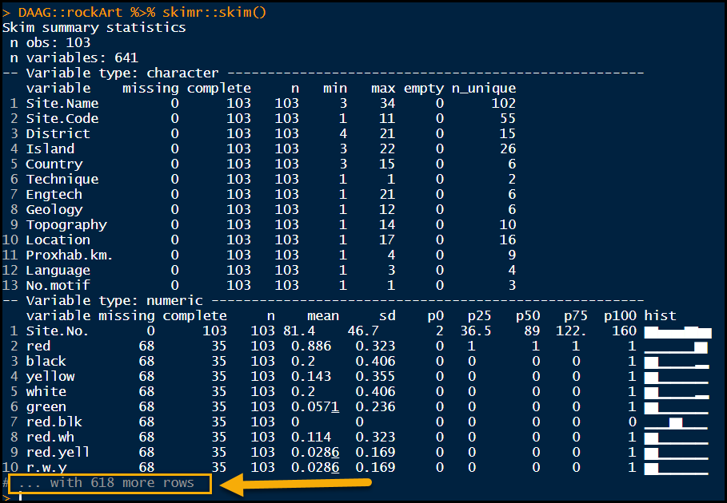Click the red variable histogram
727x503 pixels.
(x=677, y=346)
